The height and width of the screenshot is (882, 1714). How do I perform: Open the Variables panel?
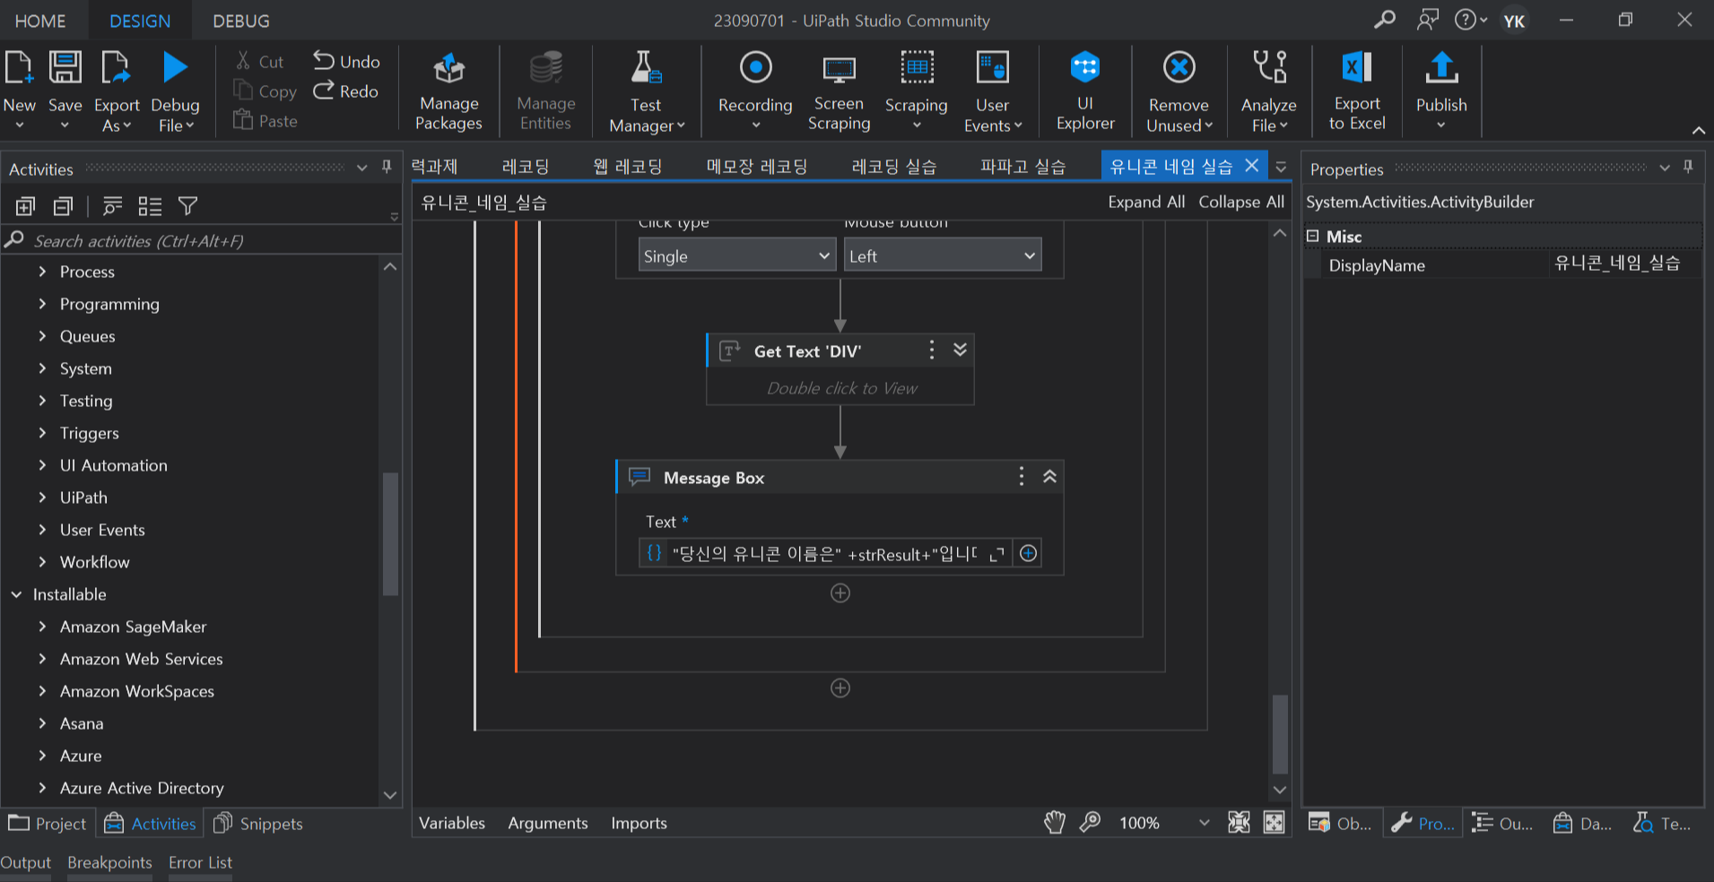click(x=452, y=823)
